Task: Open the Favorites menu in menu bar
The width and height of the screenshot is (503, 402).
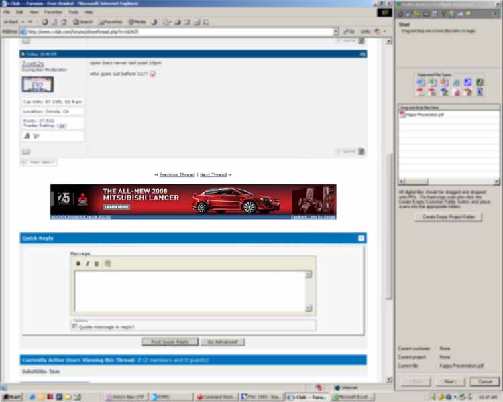Action: pyautogui.click(x=53, y=12)
